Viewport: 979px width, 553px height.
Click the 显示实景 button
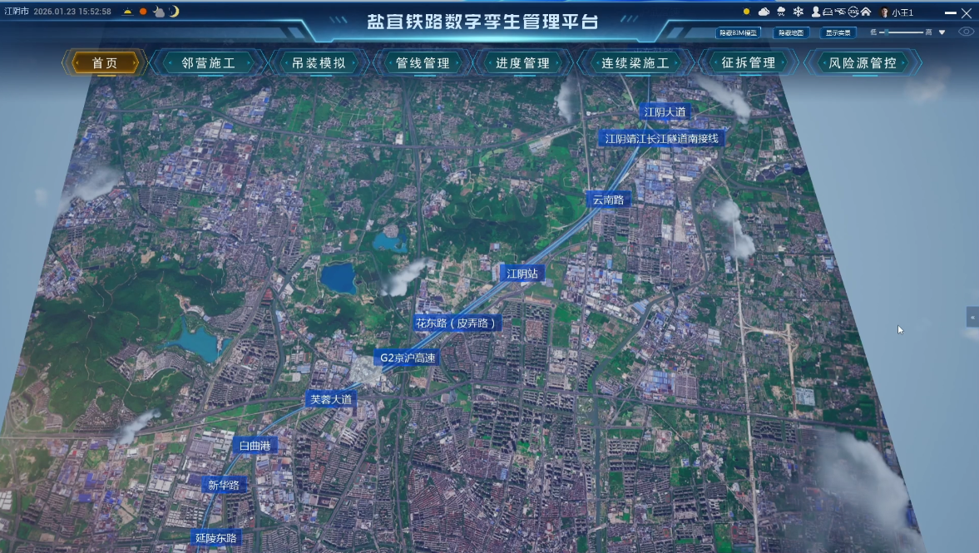[x=840, y=31]
